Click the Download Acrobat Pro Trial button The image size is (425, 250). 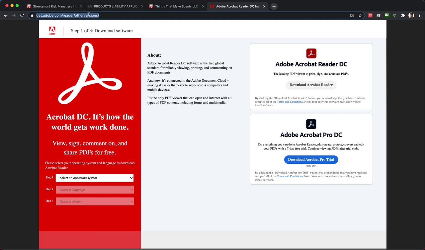[x=311, y=160]
